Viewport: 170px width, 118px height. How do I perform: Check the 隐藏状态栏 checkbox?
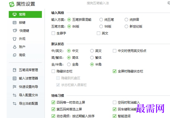53,71
